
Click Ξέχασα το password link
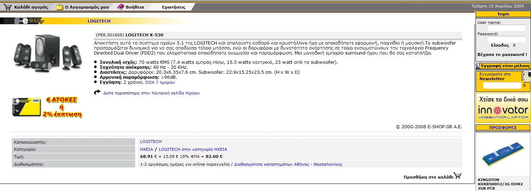point(502,55)
